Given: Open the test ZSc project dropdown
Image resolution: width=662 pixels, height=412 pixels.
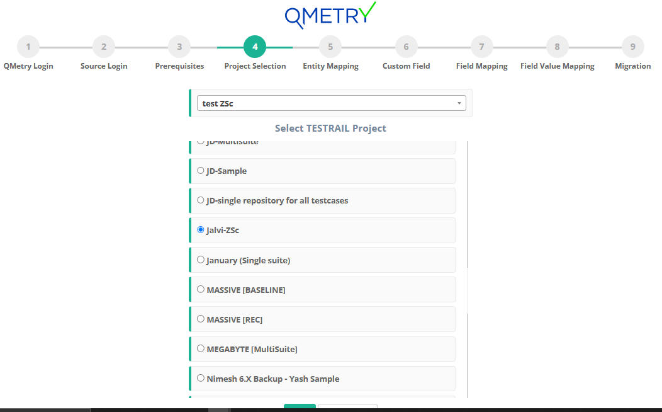Looking at the screenshot, I should click(x=332, y=103).
